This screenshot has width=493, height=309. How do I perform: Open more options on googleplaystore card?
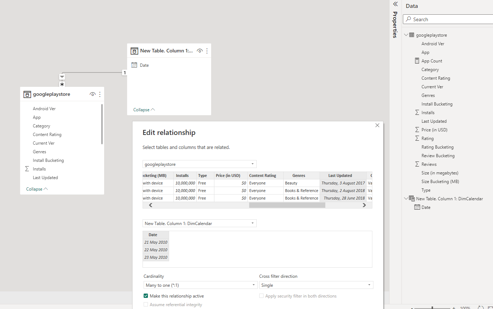[x=100, y=94]
